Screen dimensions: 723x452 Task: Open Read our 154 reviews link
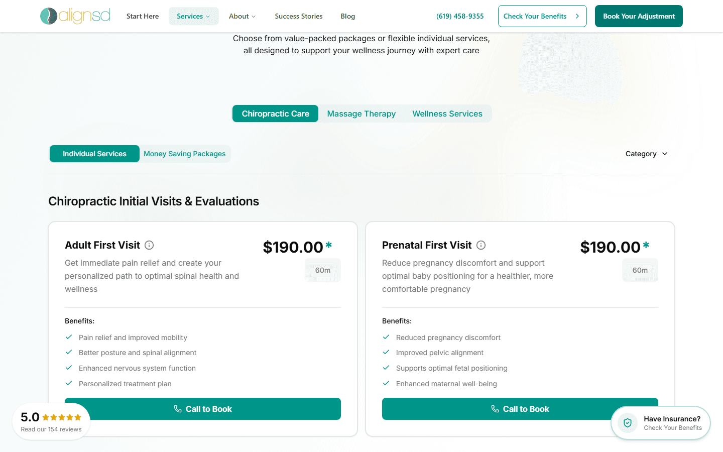coord(51,429)
